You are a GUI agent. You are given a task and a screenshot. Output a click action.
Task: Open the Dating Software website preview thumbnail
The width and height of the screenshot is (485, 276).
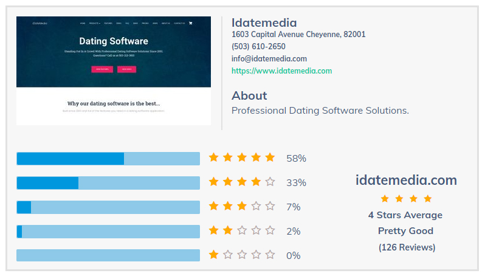click(114, 71)
